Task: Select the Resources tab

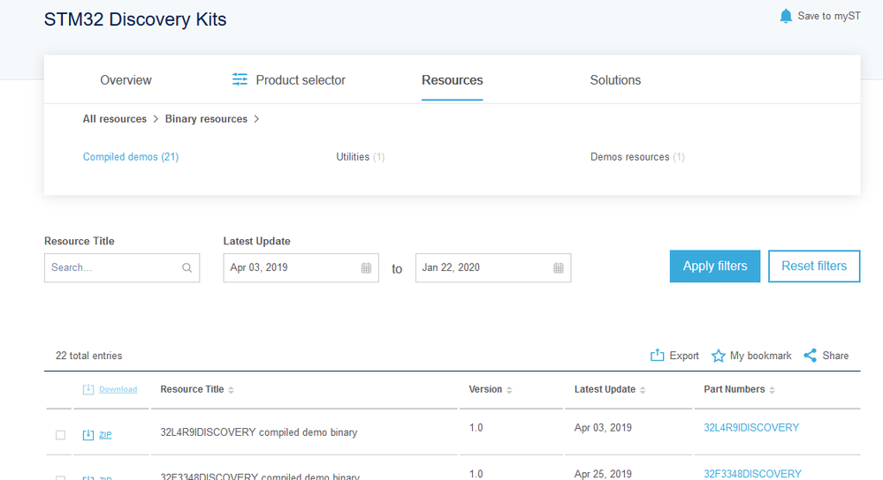Action: tap(453, 79)
